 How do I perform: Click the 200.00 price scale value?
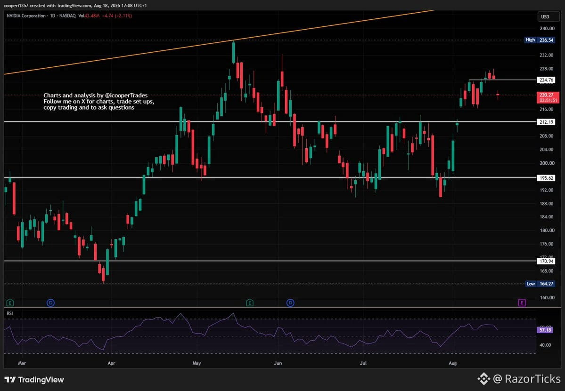click(x=547, y=163)
